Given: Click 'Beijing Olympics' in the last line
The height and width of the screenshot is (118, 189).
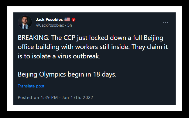Looking at the screenshot, I should pyautogui.click(x=42, y=74).
